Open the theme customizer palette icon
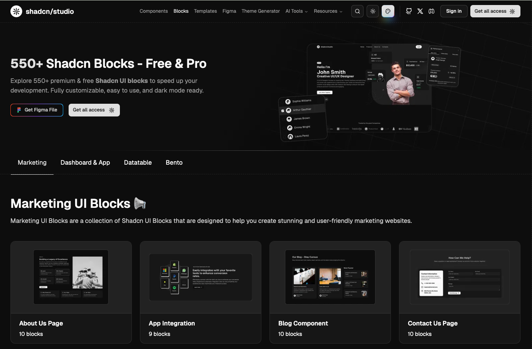Screen dimensions: 532x349 [388, 11]
